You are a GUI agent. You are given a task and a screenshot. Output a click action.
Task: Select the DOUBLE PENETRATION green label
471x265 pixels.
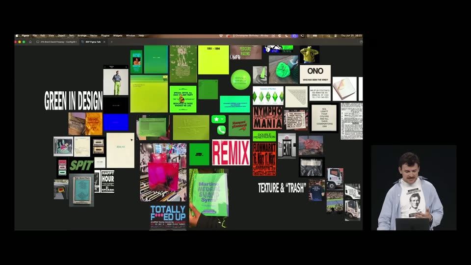[x=264, y=136]
